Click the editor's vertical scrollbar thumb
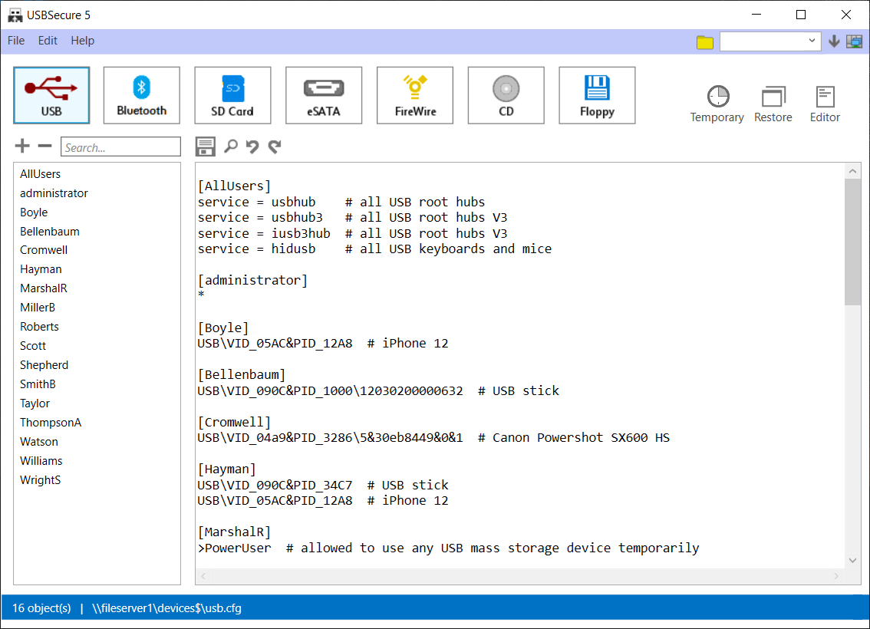 (x=853, y=242)
